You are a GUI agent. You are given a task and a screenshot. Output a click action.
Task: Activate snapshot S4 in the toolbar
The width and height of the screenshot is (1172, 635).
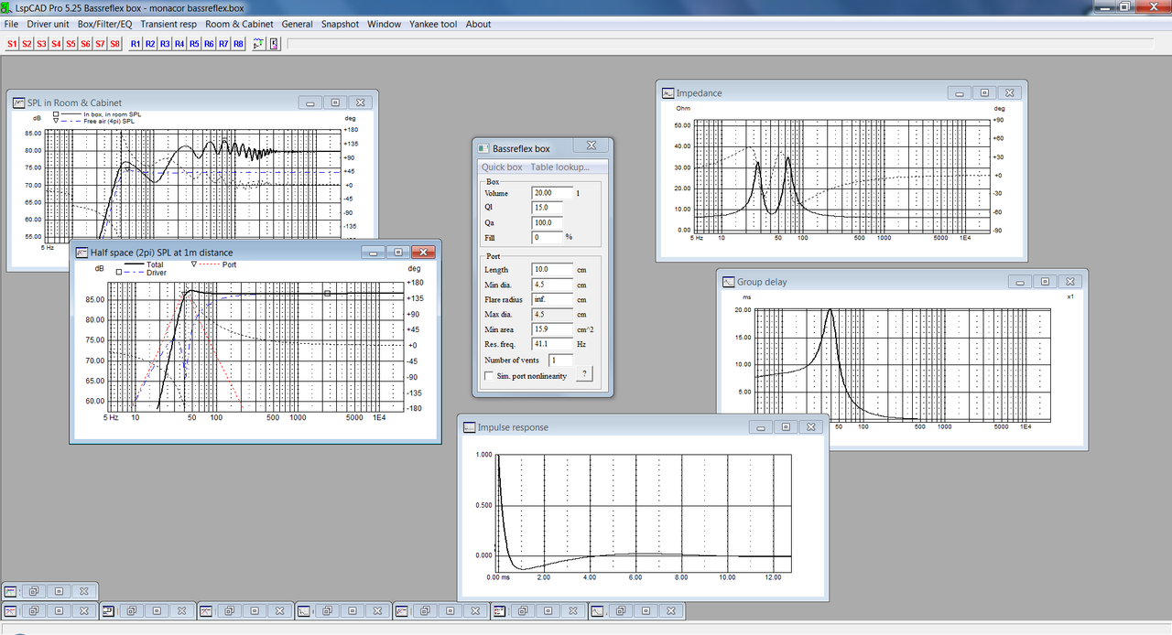(56, 43)
